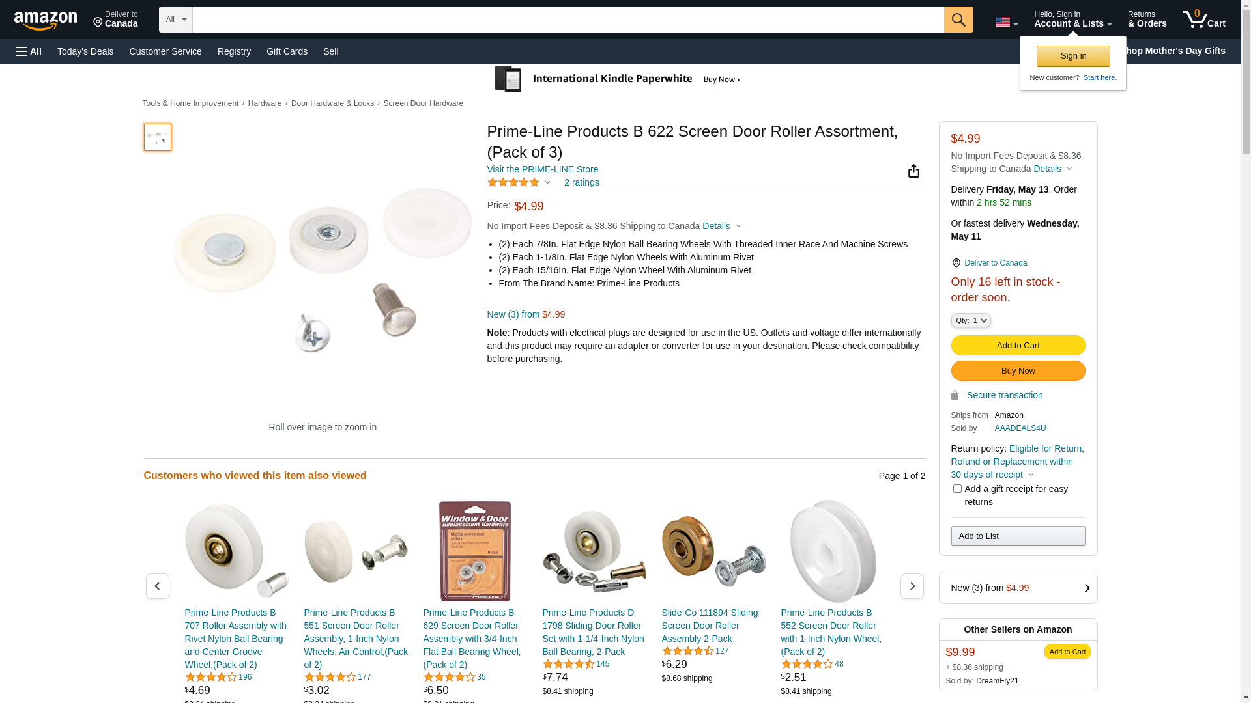1251x703 pixels.
Task: Open the All hamburger menu
Action: point(29,51)
